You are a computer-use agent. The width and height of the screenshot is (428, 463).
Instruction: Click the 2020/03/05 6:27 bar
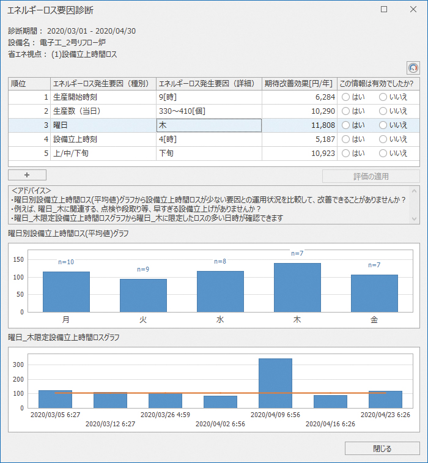[55, 399]
